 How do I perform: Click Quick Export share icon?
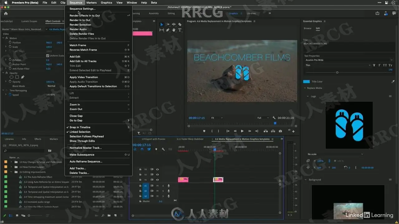click(377, 13)
